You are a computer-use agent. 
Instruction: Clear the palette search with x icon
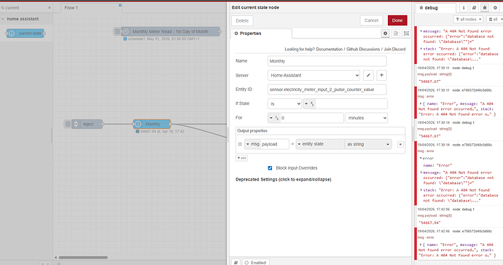tap(50, 8)
